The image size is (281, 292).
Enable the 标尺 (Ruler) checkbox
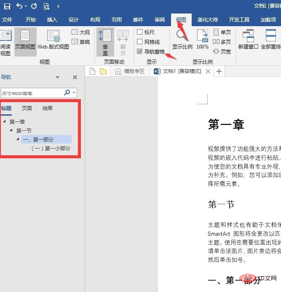point(140,32)
